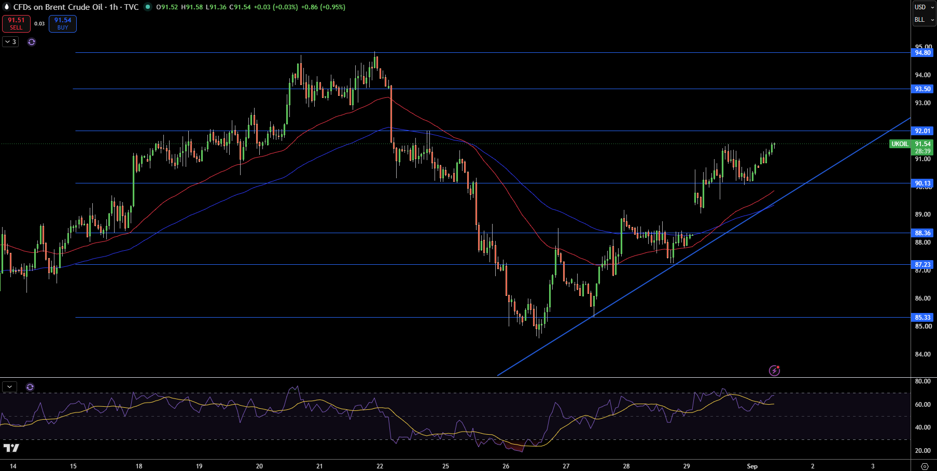Click date 15 on the time axis

point(73,466)
